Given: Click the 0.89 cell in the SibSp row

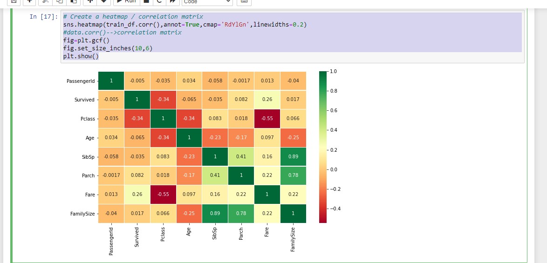Looking at the screenshot, I should click(x=293, y=157).
